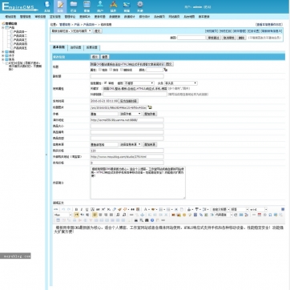Viewport: 290px width, 290px height.
Task: Collapse the 产品 tree node
Action: [x=3, y=27]
